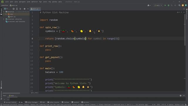This screenshot has height=106, width=188.
Task: Expand External Libraries node
Action: coord(4,19)
